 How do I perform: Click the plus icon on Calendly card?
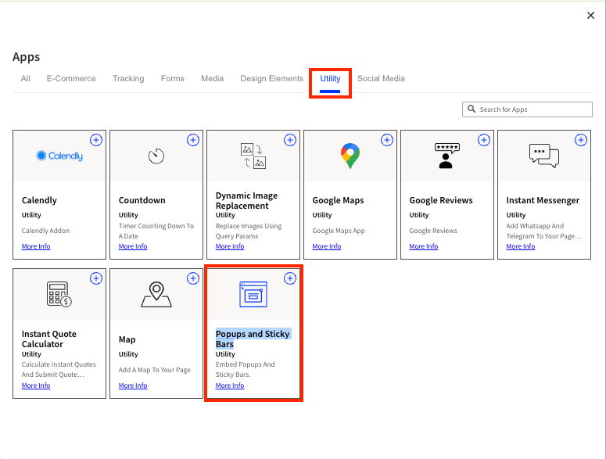[96, 140]
